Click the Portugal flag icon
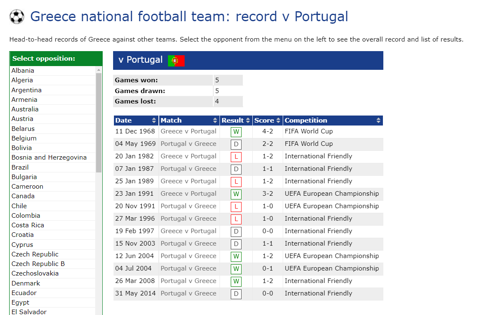The height and width of the screenshot is (315, 501). pyautogui.click(x=176, y=61)
